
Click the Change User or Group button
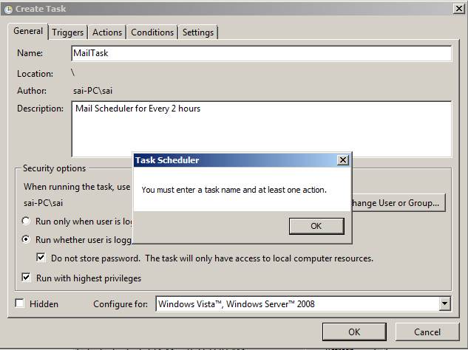point(399,203)
